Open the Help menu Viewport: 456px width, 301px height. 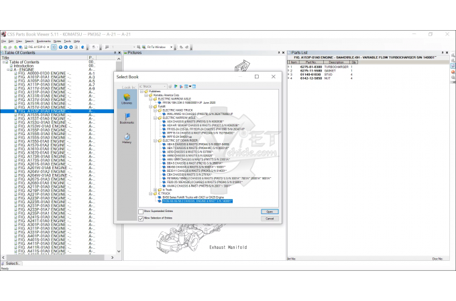[76, 41]
